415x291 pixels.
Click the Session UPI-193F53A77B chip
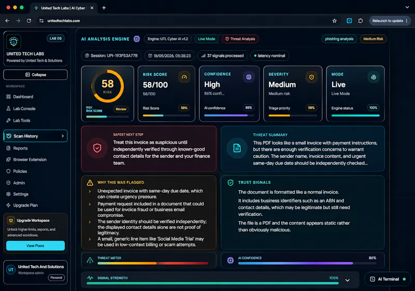[x=111, y=56]
